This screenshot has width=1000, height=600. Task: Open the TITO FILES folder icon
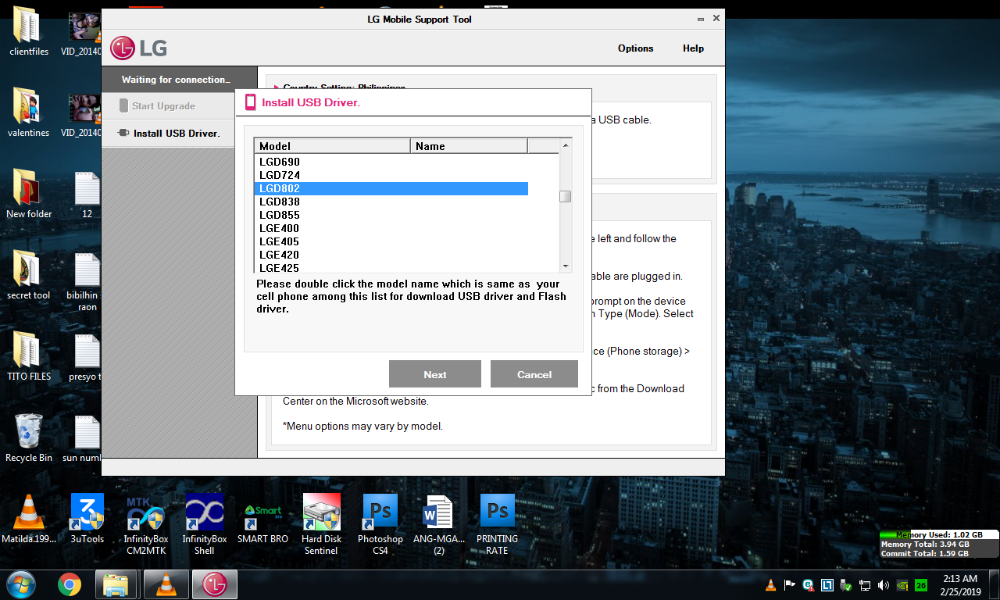click(x=29, y=357)
